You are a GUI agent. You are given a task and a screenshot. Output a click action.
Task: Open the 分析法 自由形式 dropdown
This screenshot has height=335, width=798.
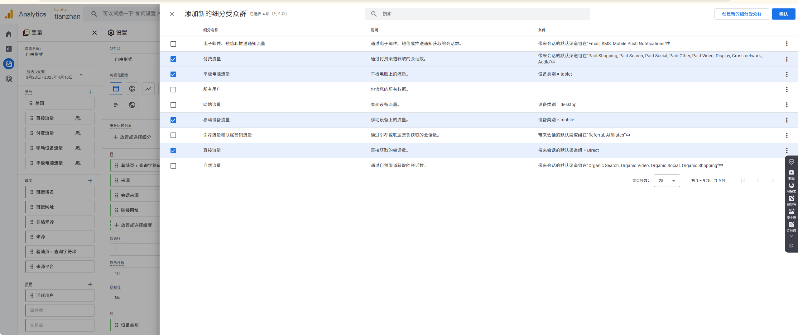pos(135,59)
